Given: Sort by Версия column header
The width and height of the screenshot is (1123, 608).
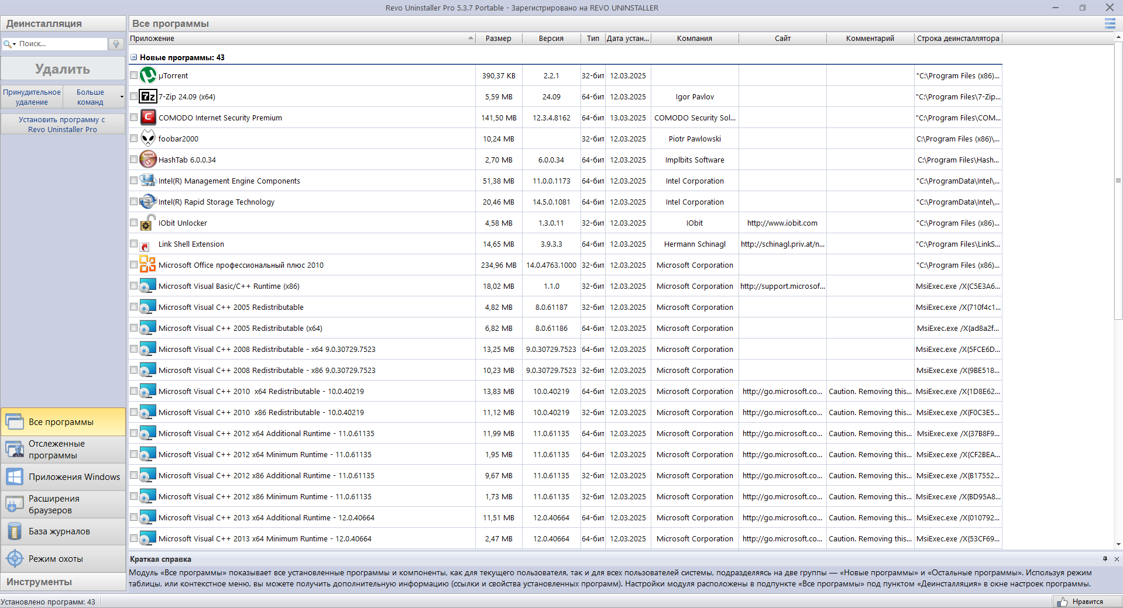Looking at the screenshot, I should [x=551, y=39].
